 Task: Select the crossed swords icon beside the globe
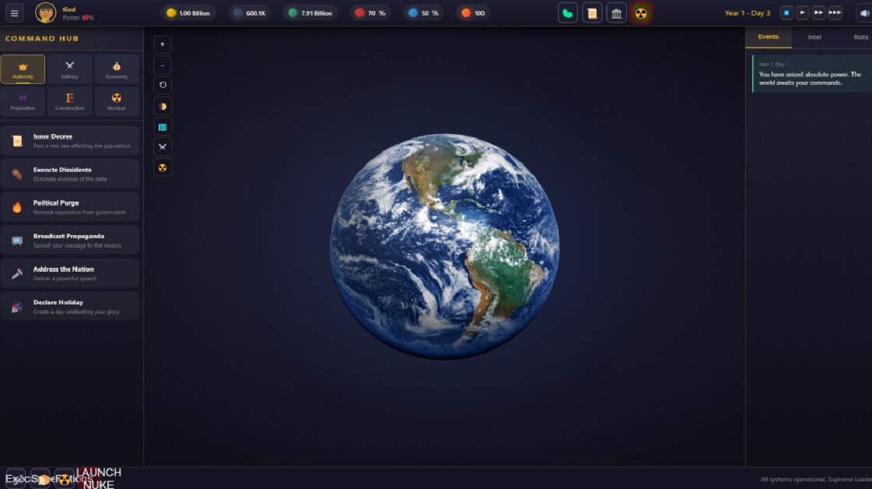[162, 146]
